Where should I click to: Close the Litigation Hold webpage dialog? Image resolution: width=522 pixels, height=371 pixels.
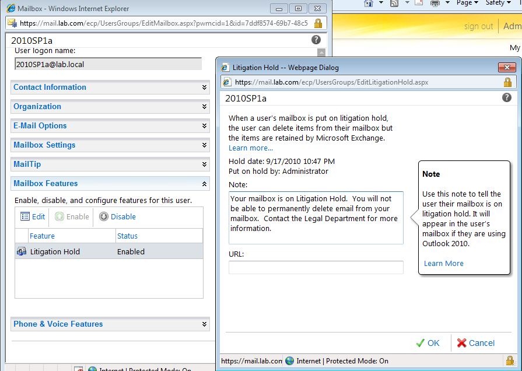tap(507, 67)
